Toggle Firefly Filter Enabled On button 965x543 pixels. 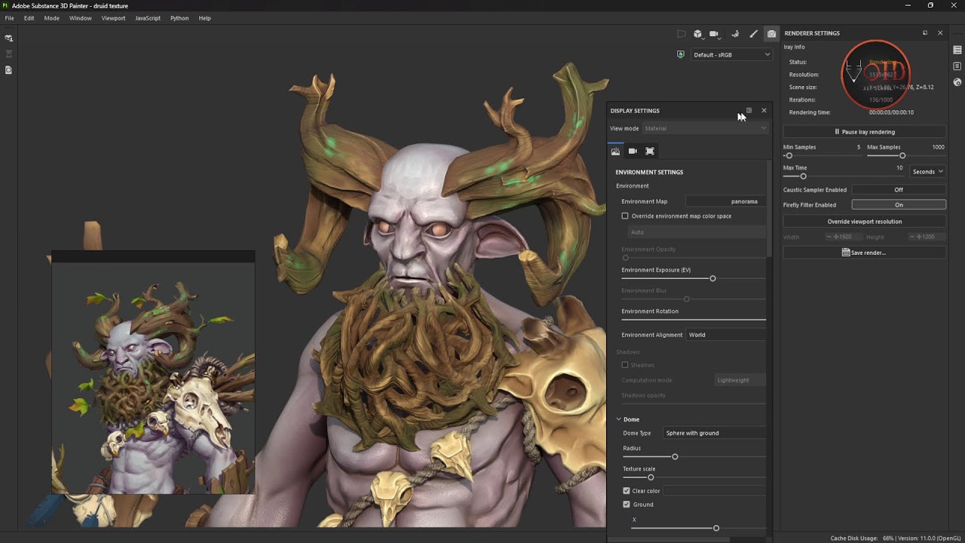(x=899, y=205)
